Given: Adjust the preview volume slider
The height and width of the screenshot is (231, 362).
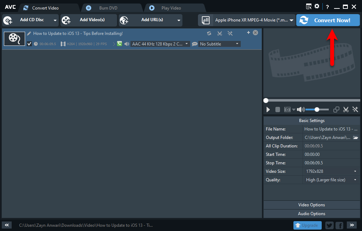Looking at the screenshot, I should (x=317, y=110).
